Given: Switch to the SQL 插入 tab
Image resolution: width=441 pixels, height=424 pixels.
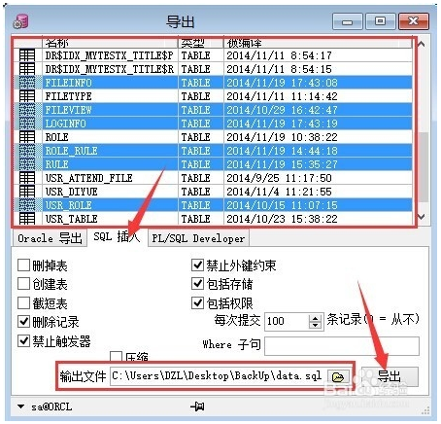Looking at the screenshot, I should coord(117,237).
